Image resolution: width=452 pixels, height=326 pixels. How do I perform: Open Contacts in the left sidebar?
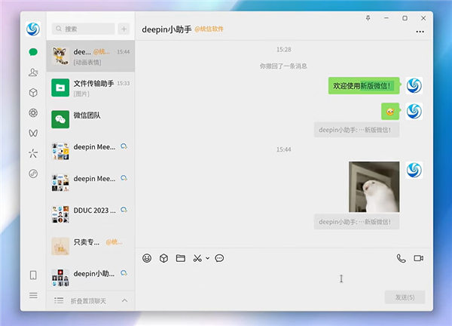pyautogui.click(x=33, y=72)
